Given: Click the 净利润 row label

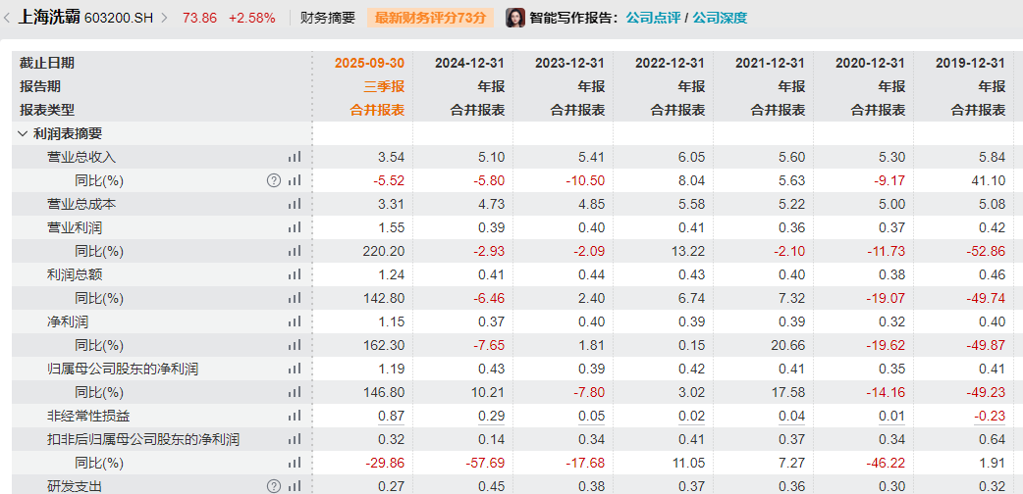Looking at the screenshot, I should pyautogui.click(x=67, y=321).
